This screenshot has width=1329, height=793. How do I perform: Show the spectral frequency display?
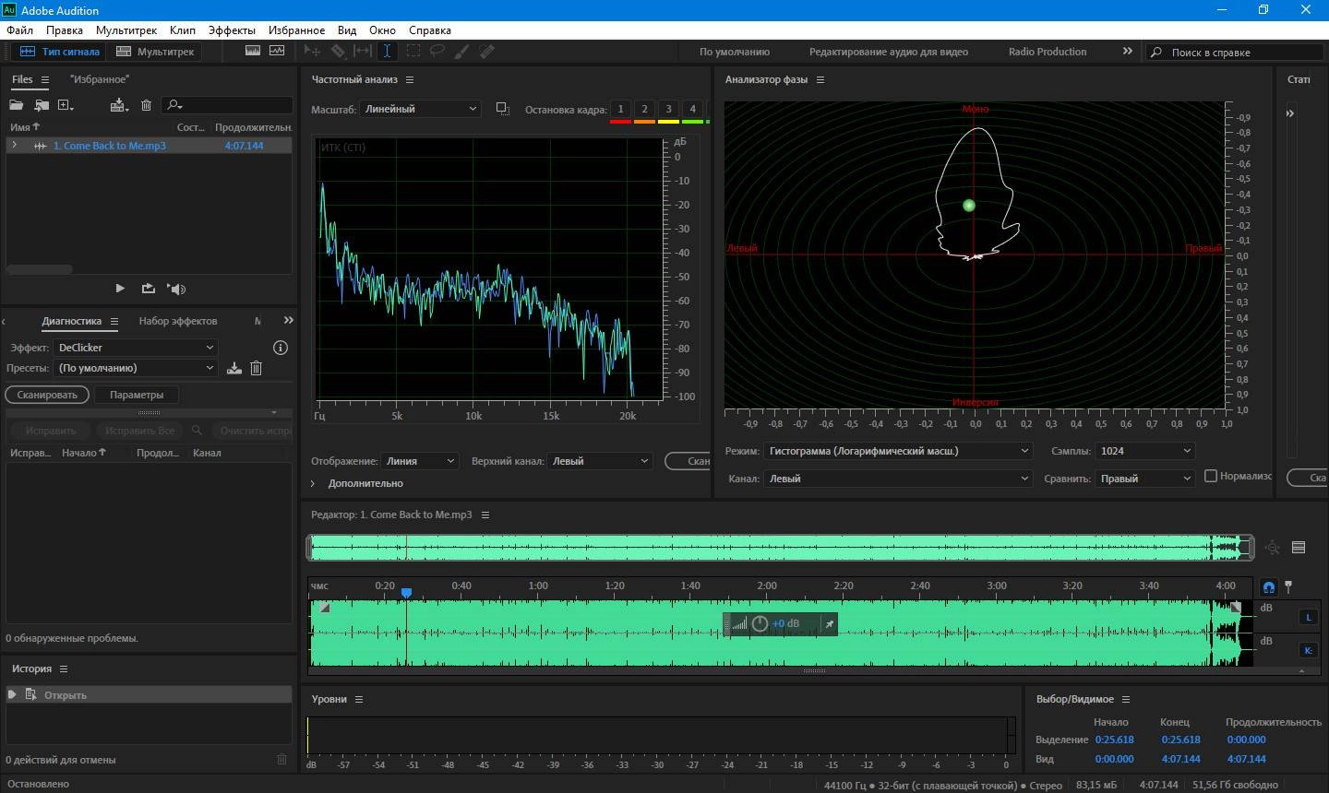(253, 52)
